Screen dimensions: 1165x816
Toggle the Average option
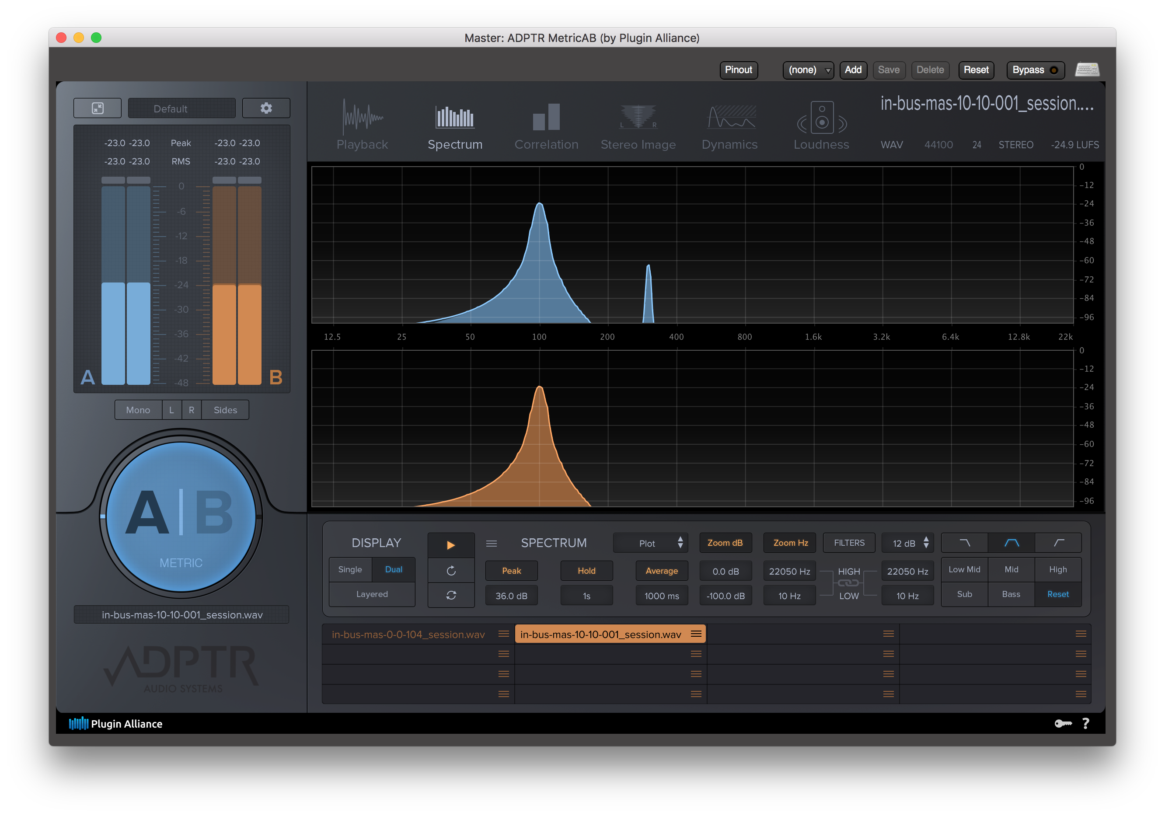(662, 571)
